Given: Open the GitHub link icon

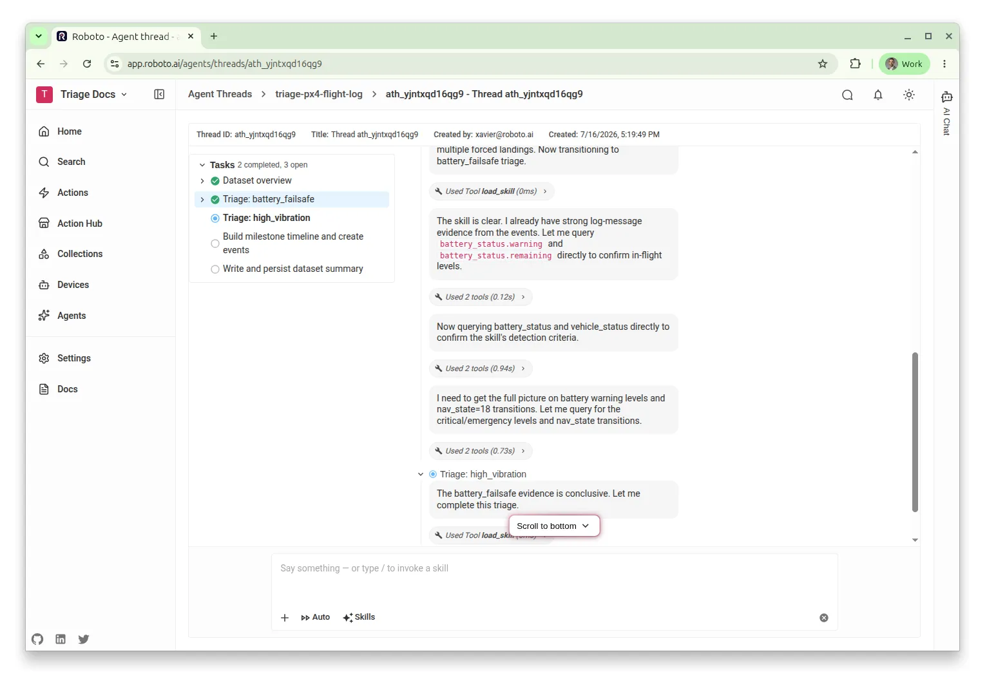Looking at the screenshot, I should tap(37, 639).
